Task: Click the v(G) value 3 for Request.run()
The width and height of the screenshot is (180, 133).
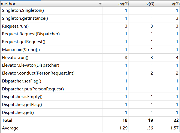Action: 177,26
